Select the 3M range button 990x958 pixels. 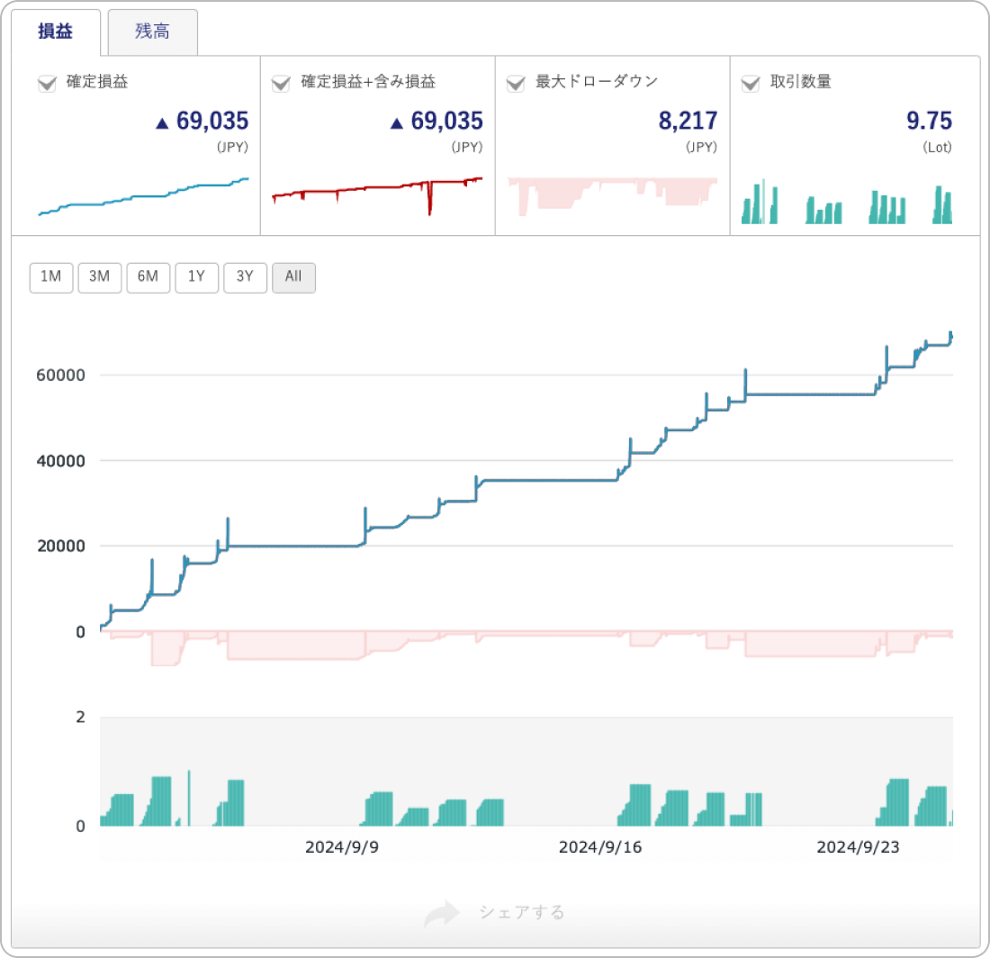[100, 277]
